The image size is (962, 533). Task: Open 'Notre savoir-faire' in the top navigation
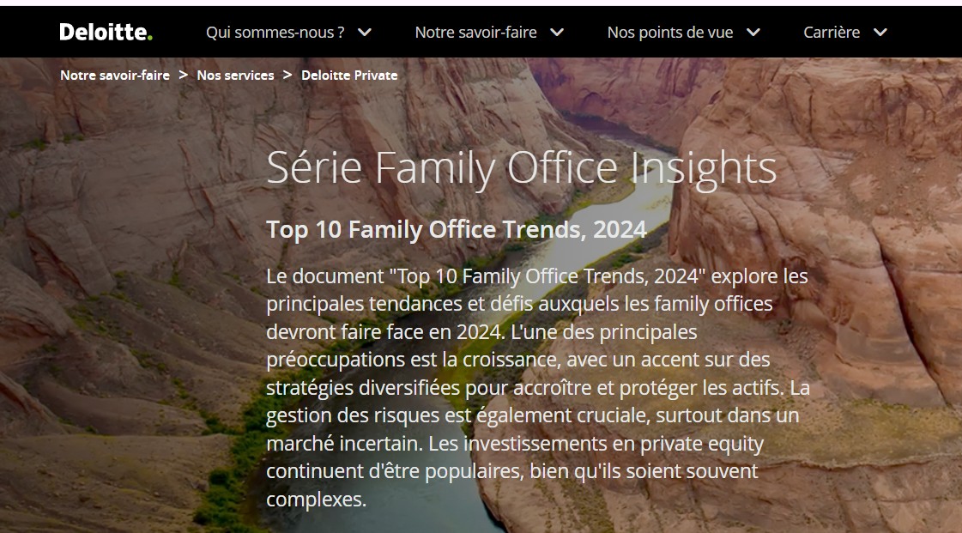[475, 33]
